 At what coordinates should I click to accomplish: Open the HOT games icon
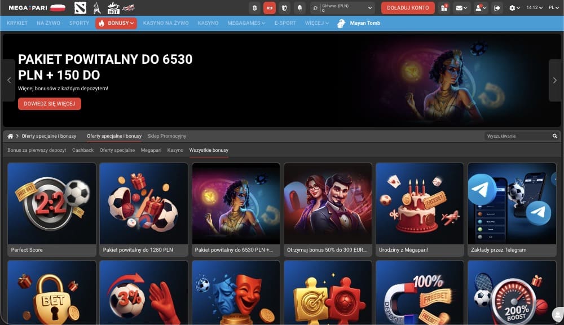113,8
